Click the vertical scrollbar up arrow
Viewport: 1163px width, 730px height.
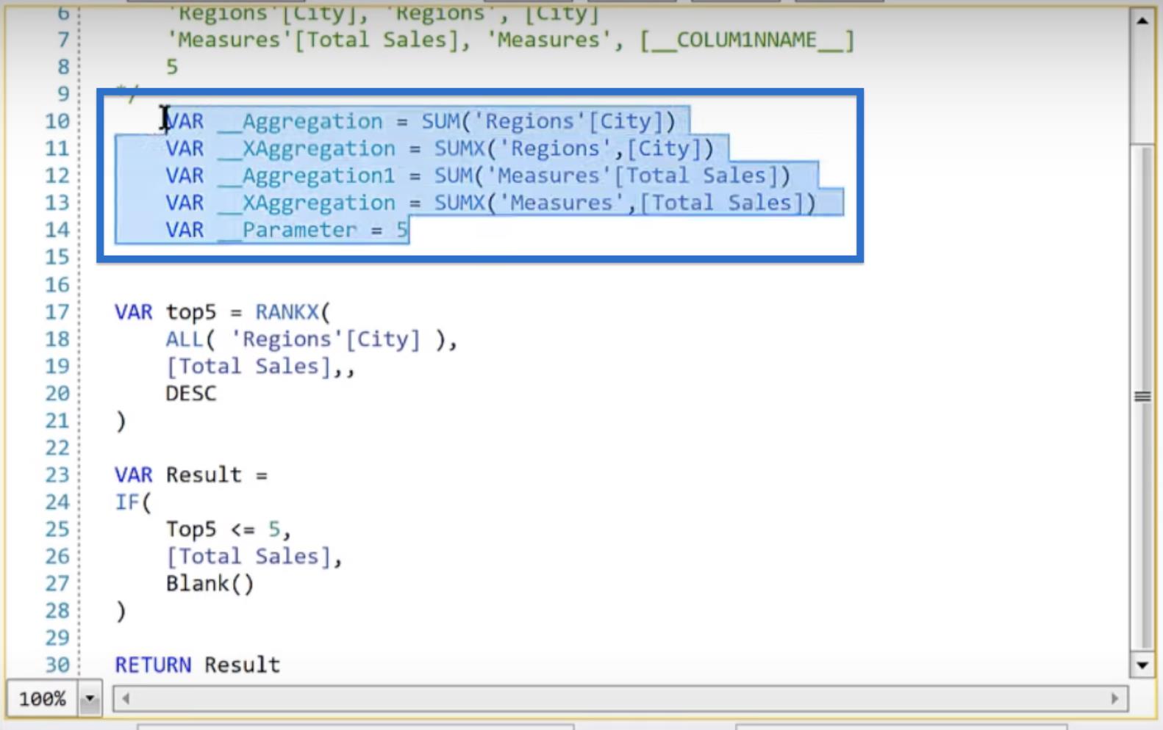[x=1142, y=21]
